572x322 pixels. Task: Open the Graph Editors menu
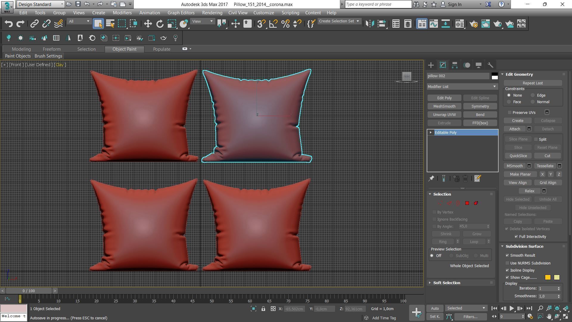(x=181, y=13)
